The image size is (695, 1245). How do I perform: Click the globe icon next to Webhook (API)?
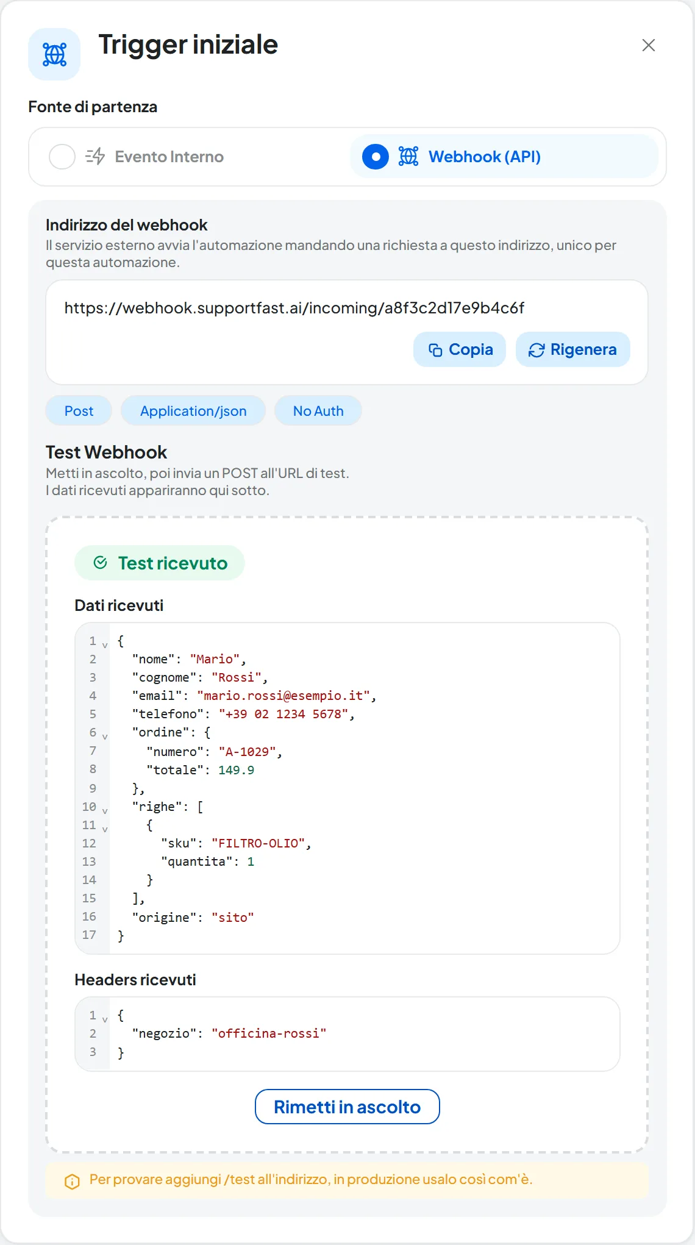click(x=408, y=157)
